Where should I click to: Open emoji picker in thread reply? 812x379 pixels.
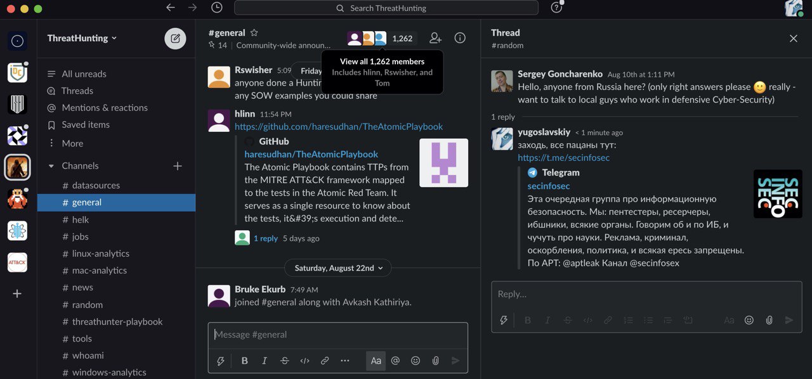(749, 320)
